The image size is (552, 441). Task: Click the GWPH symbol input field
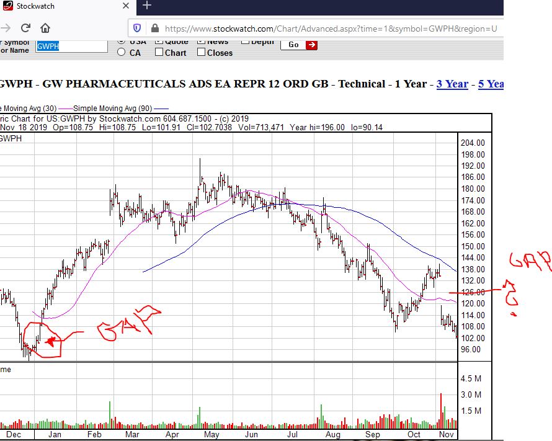70,46
